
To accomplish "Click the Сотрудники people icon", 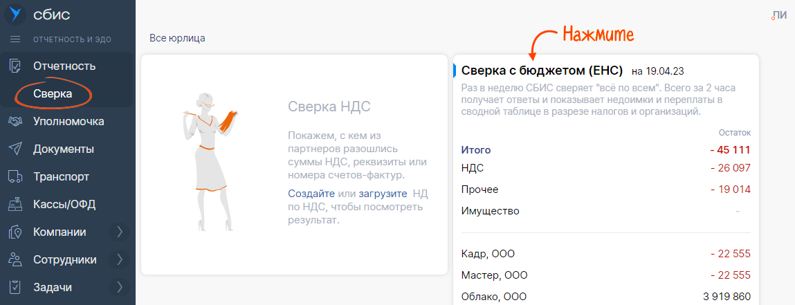I will pyautogui.click(x=15, y=260).
